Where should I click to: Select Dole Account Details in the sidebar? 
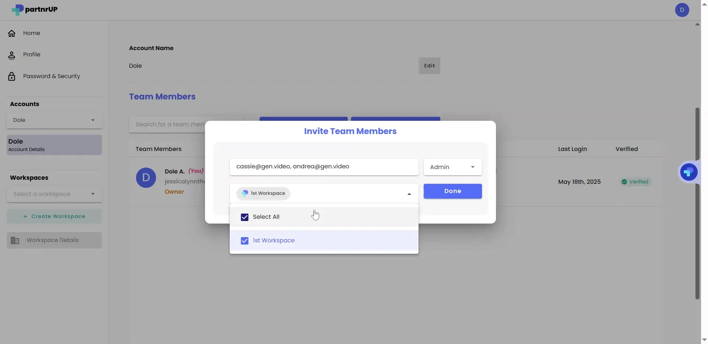(54, 145)
